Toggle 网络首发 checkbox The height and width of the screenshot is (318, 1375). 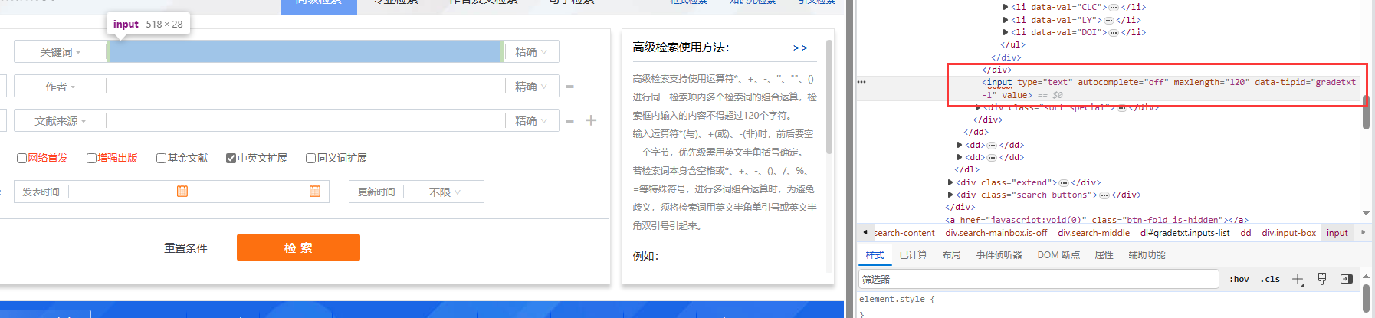(22, 159)
